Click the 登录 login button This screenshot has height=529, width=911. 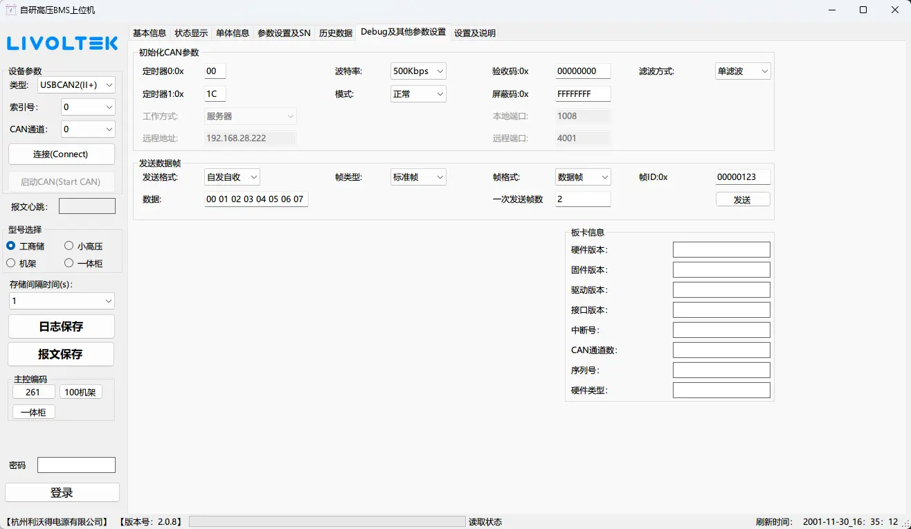tap(62, 492)
